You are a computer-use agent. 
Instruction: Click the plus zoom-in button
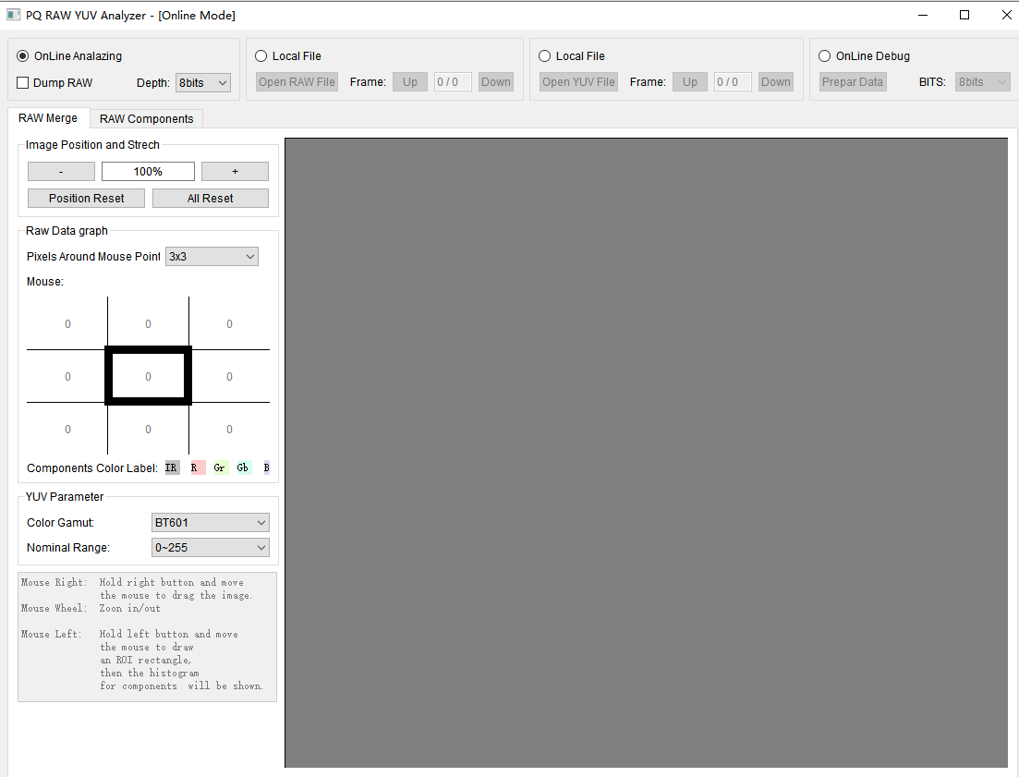(235, 172)
